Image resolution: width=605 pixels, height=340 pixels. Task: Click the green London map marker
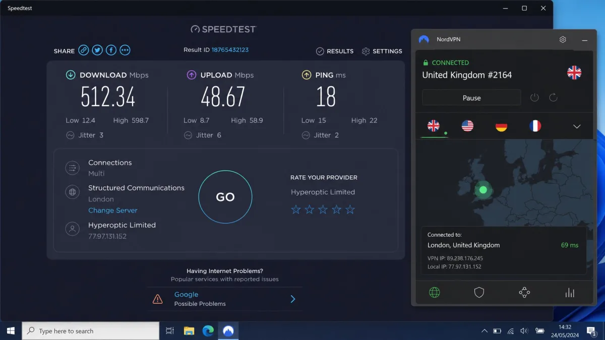483,190
